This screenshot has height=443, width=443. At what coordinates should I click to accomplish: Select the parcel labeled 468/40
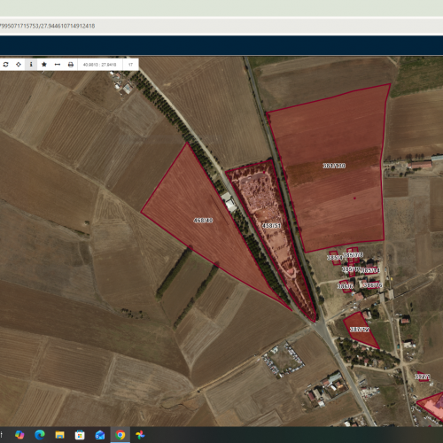204,221
